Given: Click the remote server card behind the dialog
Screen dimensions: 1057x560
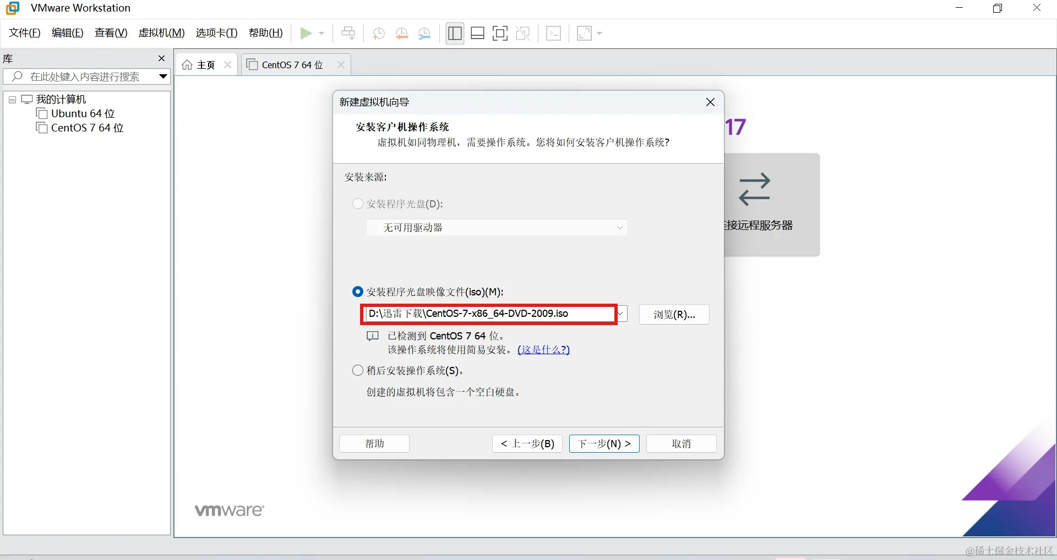Looking at the screenshot, I should pos(772,205).
